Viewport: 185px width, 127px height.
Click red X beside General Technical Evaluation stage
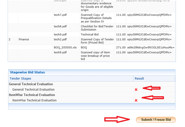pyautogui.click(x=136, y=90)
